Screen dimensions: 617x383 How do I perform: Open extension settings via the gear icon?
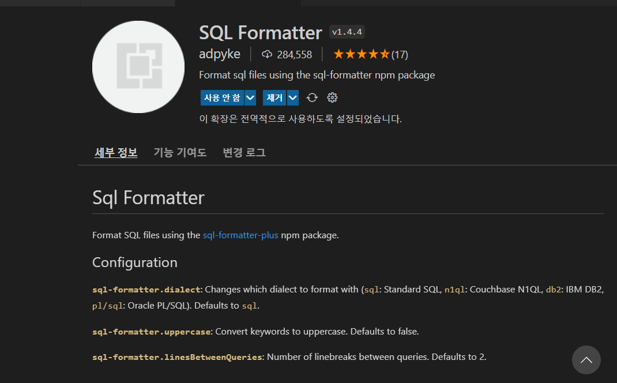[x=332, y=97]
